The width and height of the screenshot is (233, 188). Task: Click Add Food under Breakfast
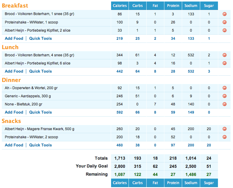click(x=14, y=38)
